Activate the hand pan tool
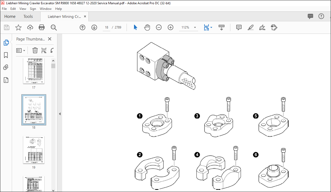The image size is (331, 192). (x=147, y=27)
